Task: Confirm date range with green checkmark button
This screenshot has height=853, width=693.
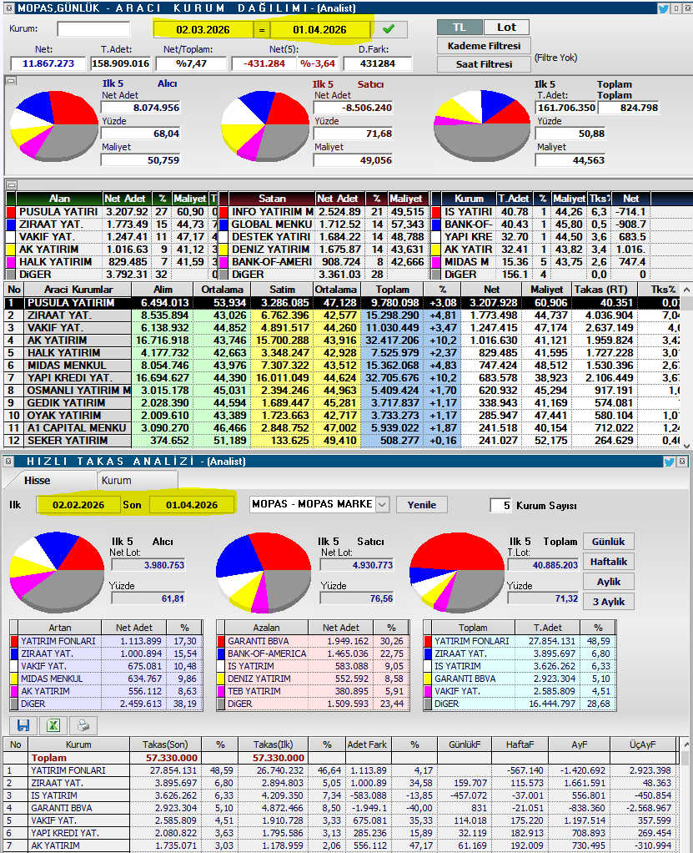Action: click(389, 29)
